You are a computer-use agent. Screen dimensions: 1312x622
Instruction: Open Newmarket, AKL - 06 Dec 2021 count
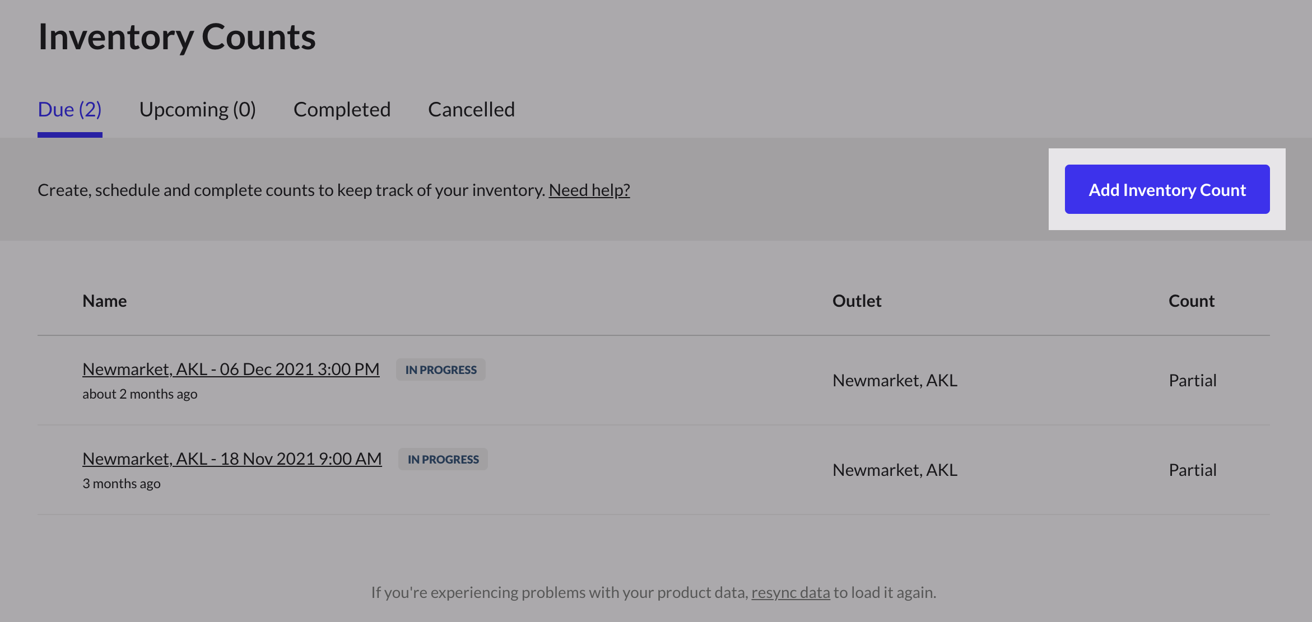(x=231, y=370)
